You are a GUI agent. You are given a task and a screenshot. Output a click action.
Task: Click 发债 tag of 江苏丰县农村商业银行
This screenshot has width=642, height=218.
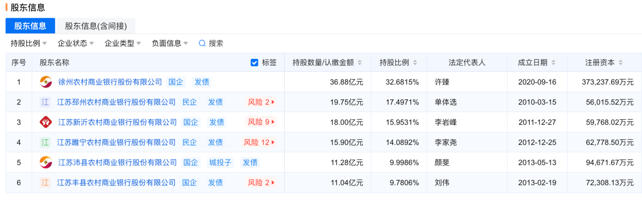(x=215, y=183)
